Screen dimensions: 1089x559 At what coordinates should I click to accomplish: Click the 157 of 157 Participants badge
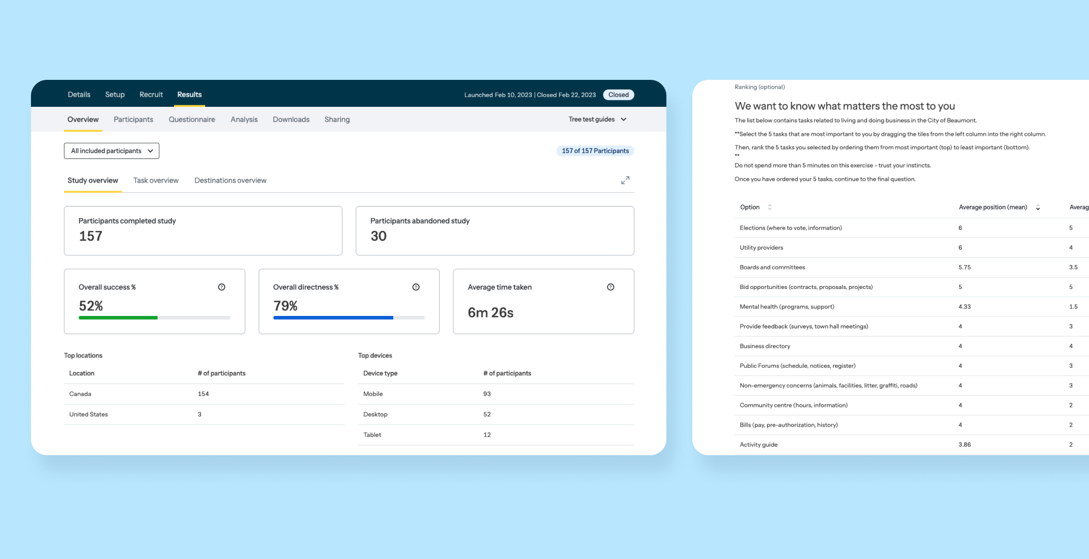click(x=595, y=151)
